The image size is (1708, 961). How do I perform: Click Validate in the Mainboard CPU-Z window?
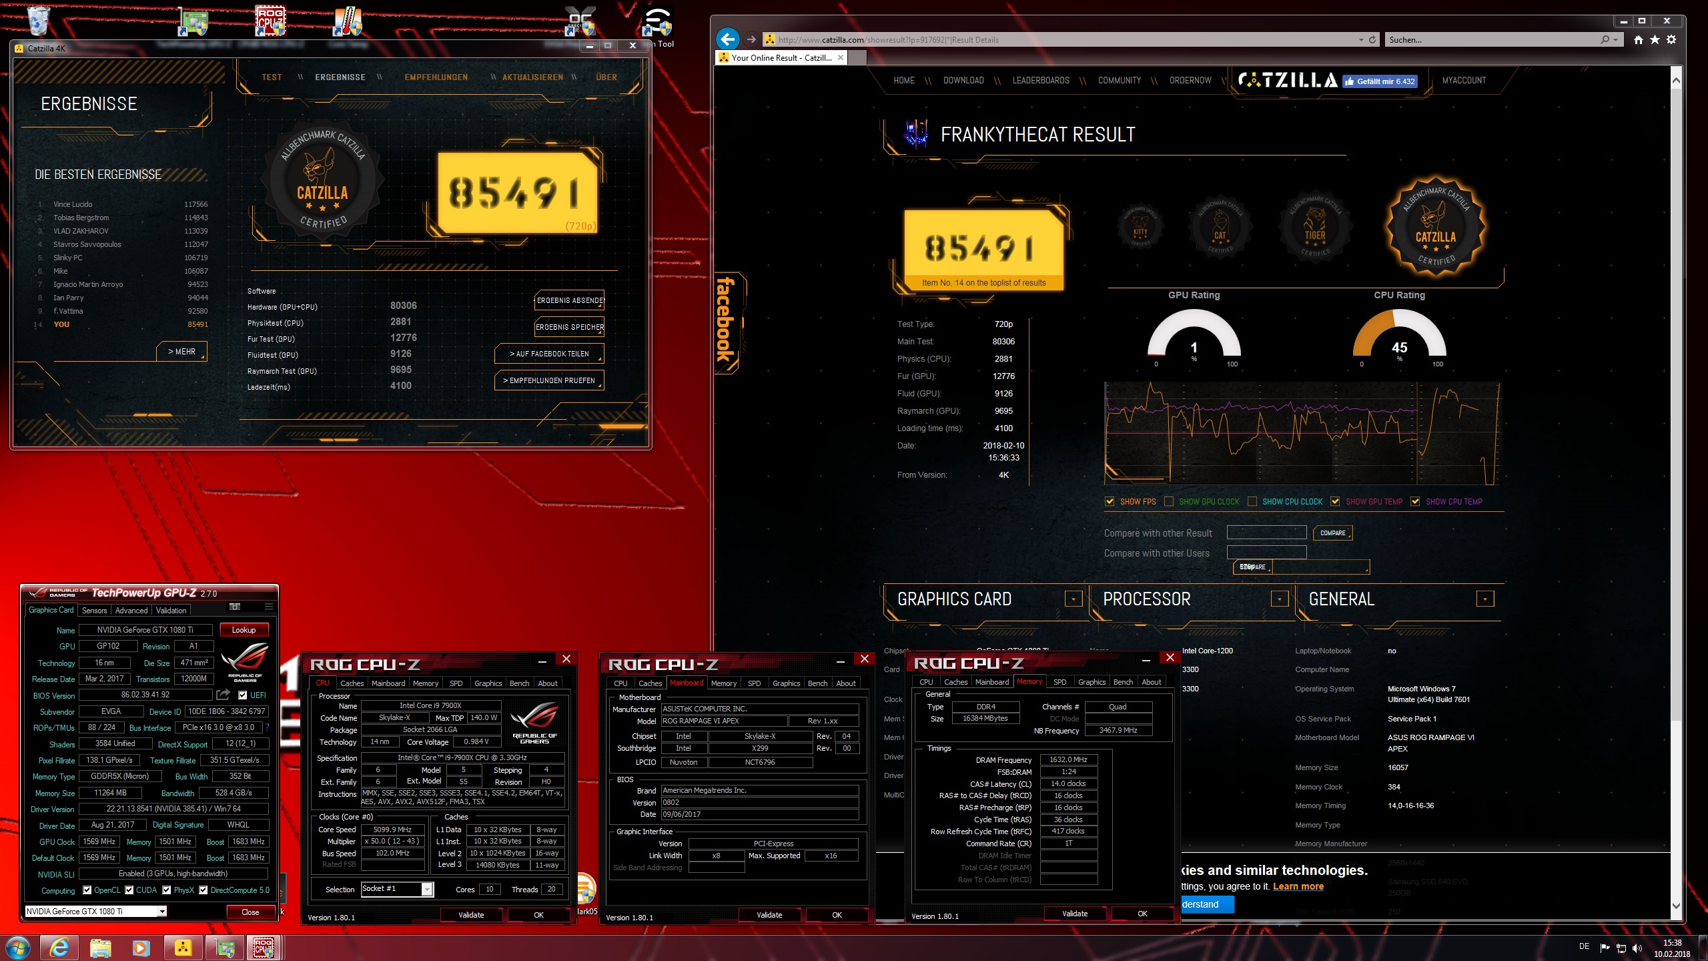coord(769,915)
